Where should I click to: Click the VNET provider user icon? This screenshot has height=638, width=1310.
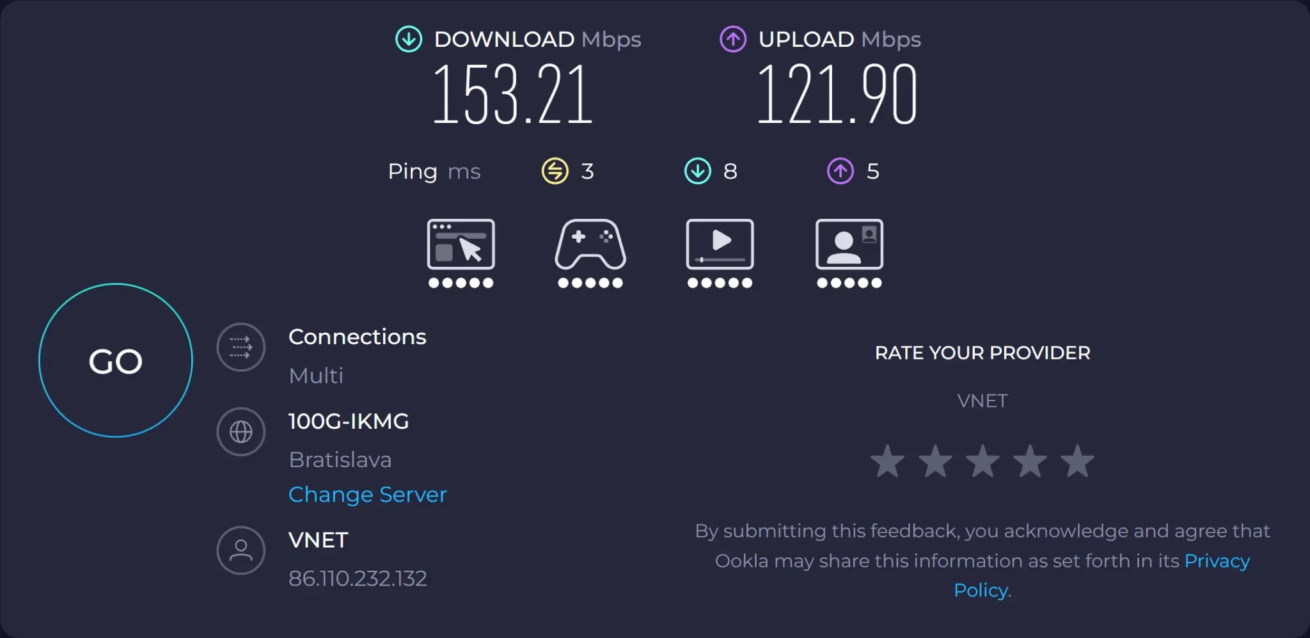[x=241, y=550]
